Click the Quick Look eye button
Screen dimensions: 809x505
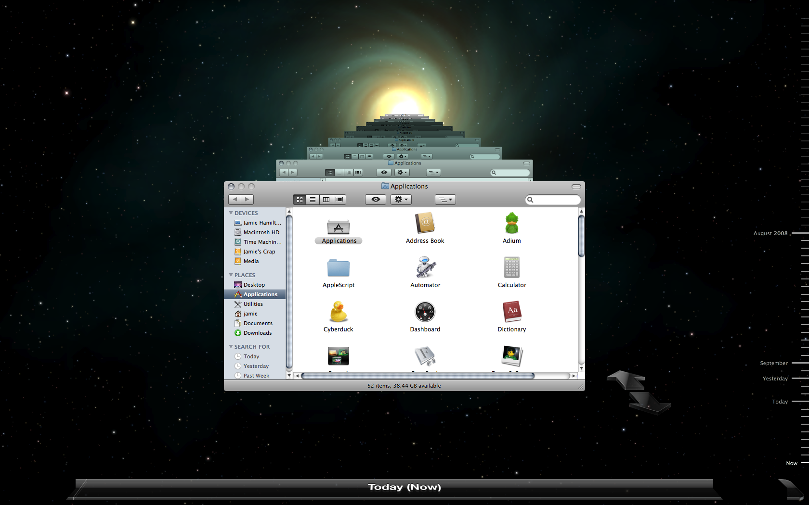(x=376, y=200)
